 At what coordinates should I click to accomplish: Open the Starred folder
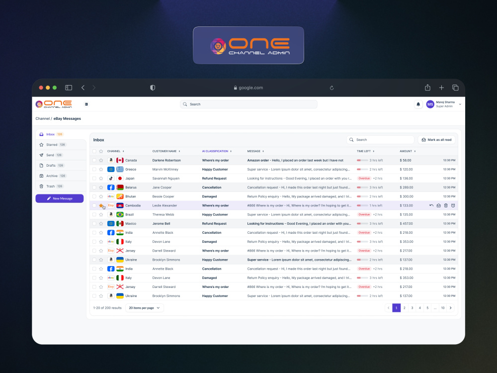(61, 145)
